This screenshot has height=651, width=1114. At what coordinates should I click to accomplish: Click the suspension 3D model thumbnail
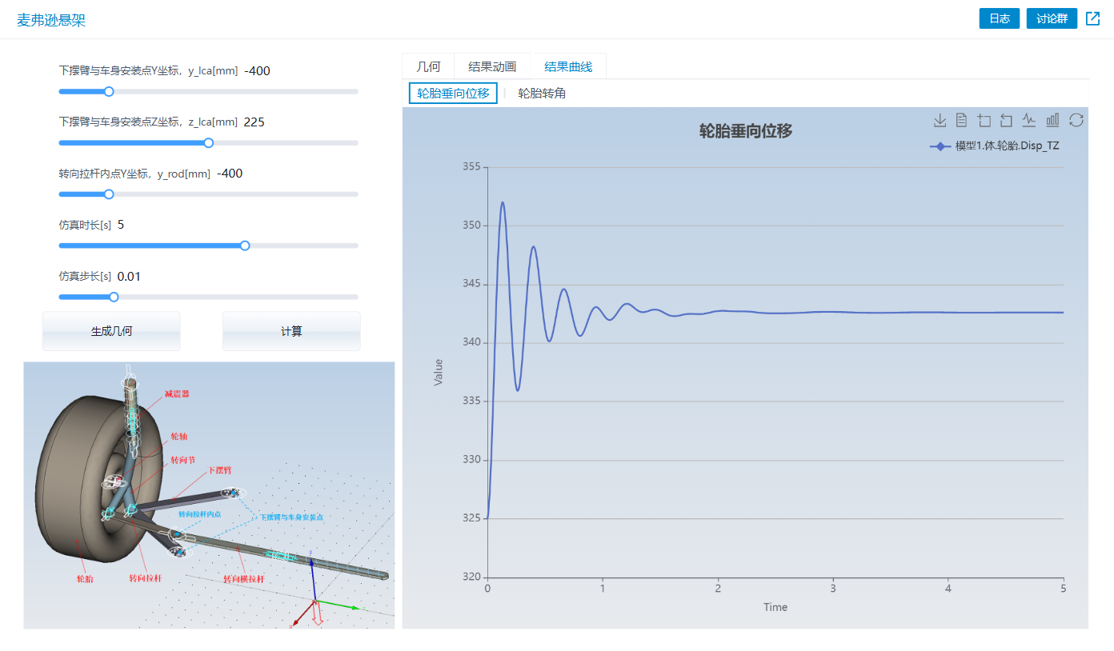point(209,495)
